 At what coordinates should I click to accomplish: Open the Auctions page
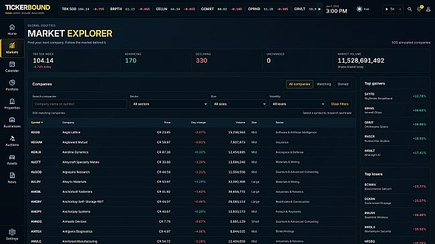[12, 141]
